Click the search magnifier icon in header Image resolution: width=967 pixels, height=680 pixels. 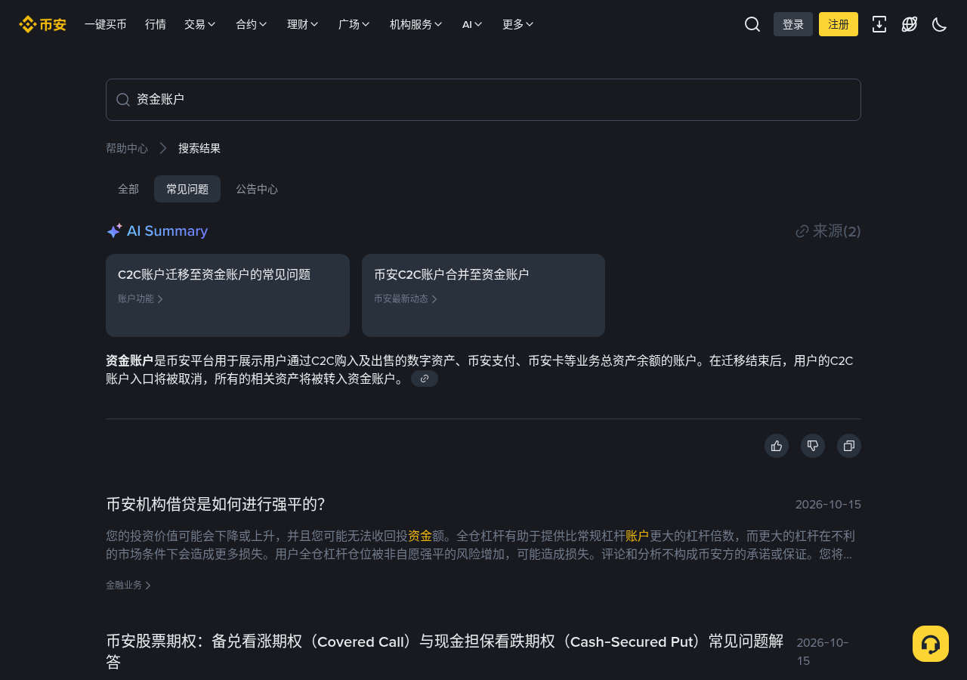[752, 24]
